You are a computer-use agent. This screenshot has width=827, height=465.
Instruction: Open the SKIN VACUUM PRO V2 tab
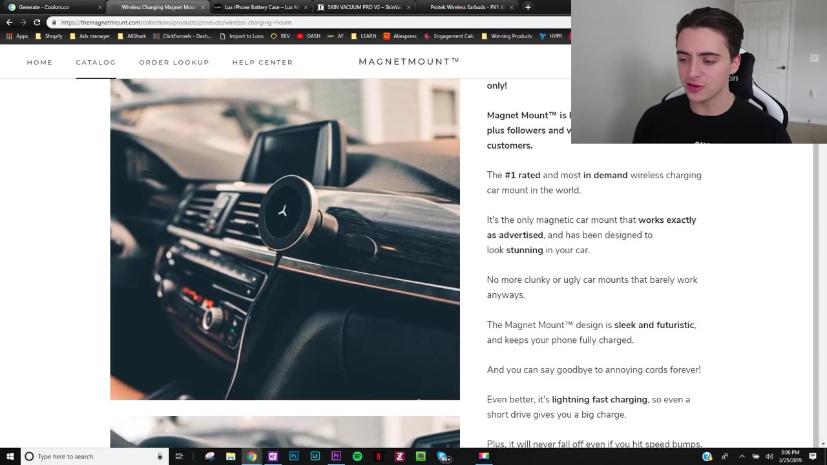tap(364, 7)
